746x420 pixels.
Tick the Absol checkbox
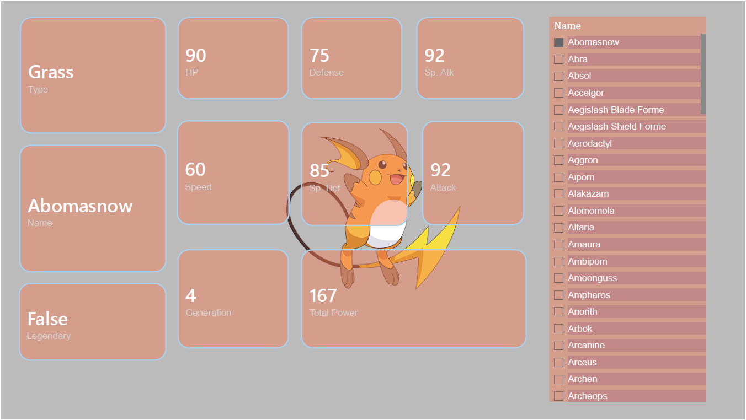coord(559,76)
